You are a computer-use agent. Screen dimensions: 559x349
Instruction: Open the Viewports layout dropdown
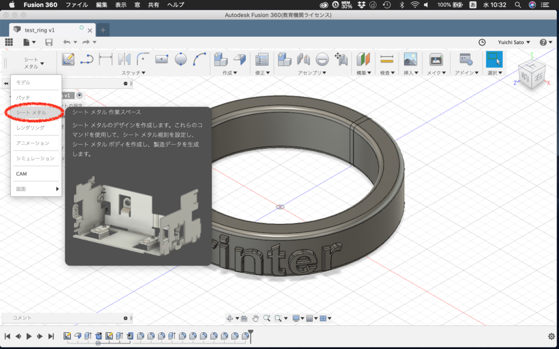pos(325,318)
